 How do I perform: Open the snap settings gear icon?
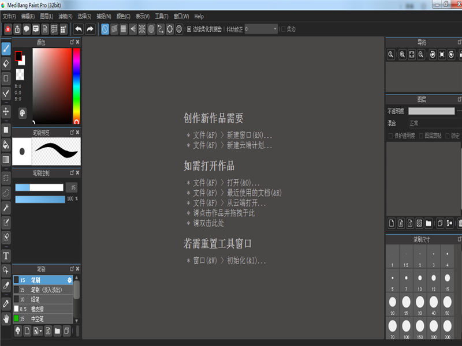pyautogui.click(x=179, y=29)
